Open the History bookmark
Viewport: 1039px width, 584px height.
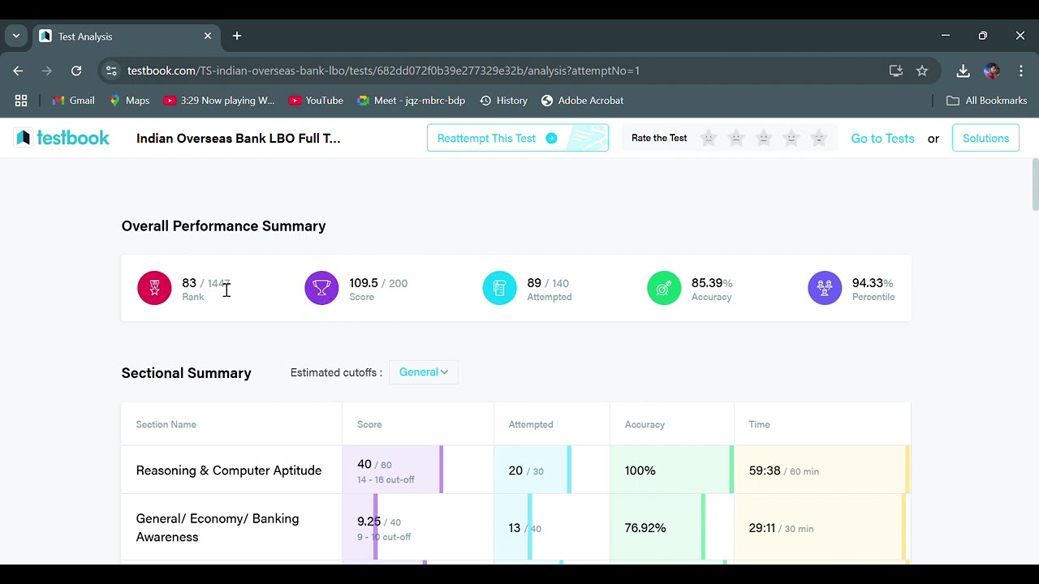point(503,101)
